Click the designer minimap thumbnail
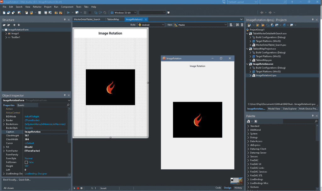The width and height of the screenshot is (322, 191). pyautogui.click(x=236, y=181)
